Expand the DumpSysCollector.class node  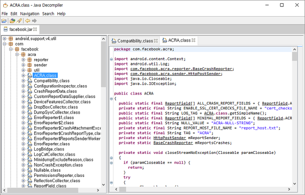(x=23, y=112)
